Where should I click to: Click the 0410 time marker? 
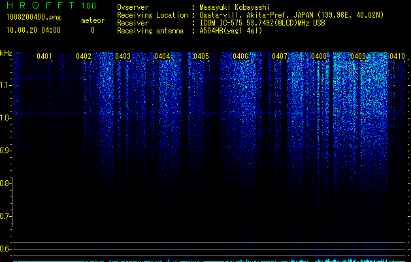tap(397, 56)
